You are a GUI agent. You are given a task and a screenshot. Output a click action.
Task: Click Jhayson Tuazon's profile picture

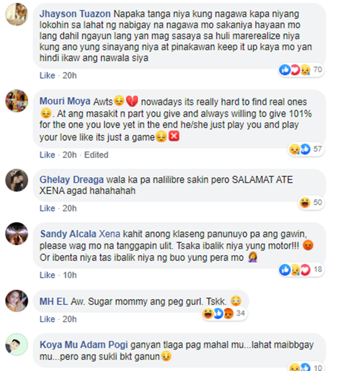click(x=17, y=14)
